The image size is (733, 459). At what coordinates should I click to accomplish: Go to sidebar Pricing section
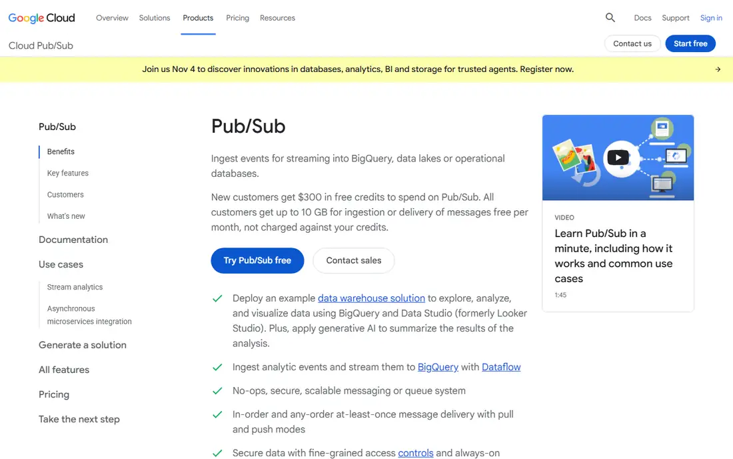pyautogui.click(x=54, y=394)
